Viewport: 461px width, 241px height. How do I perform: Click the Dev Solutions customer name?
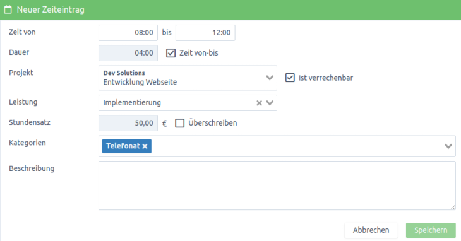coord(124,73)
